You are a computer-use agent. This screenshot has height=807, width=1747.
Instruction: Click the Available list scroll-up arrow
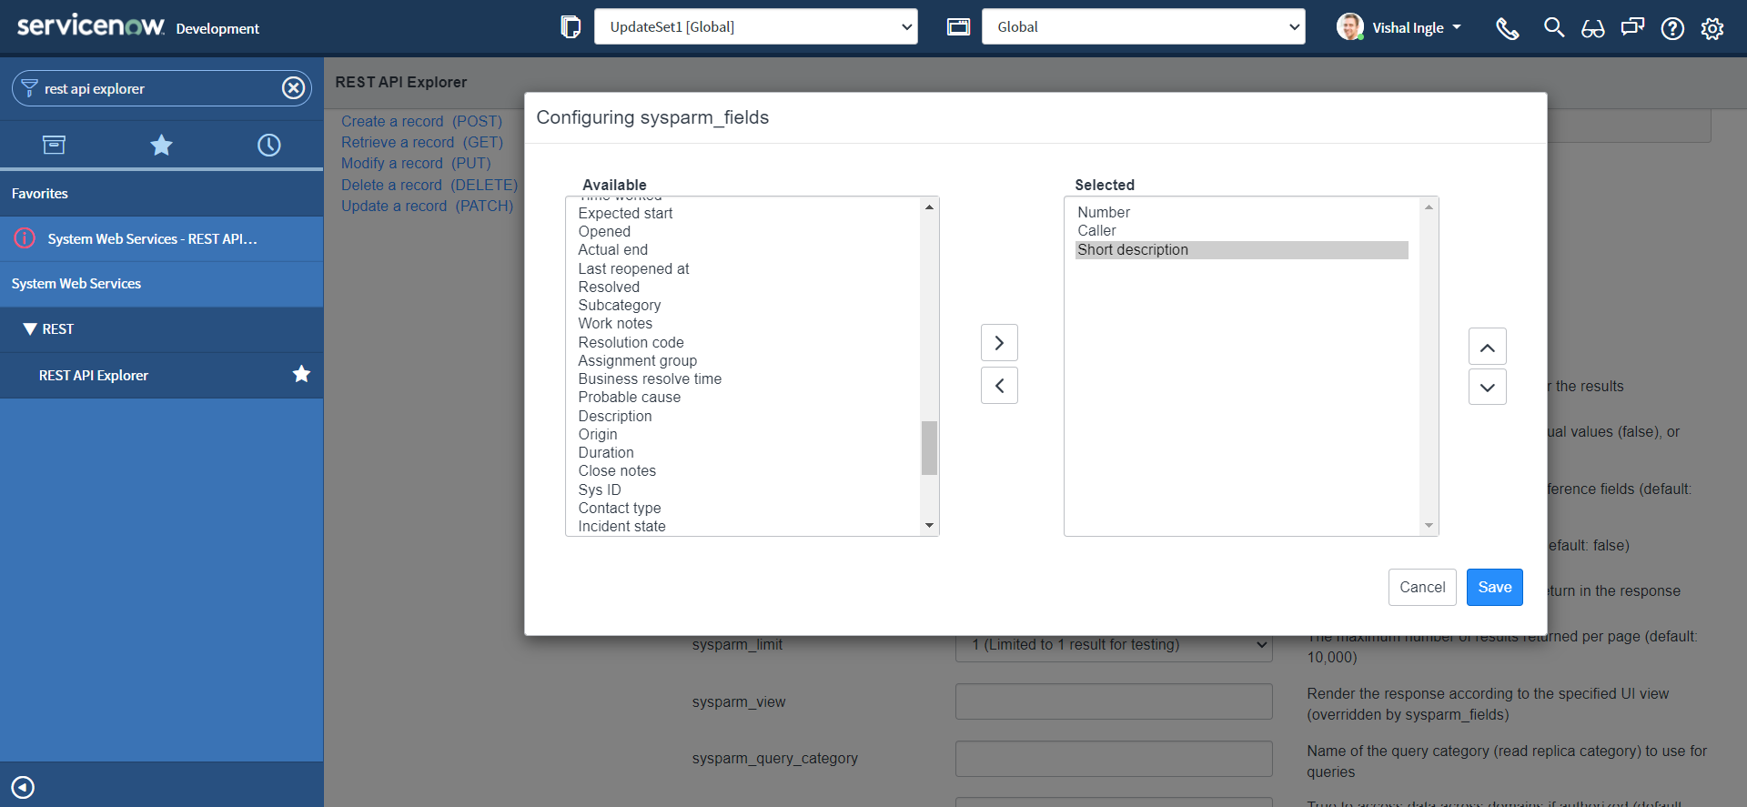pyautogui.click(x=929, y=207)
